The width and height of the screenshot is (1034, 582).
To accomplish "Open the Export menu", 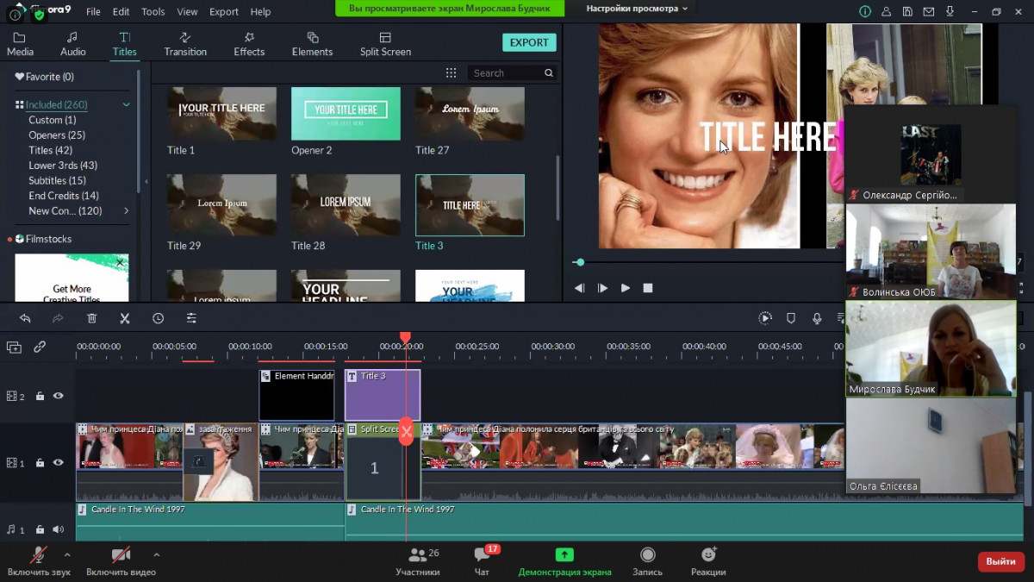I will [x=223, y=12].
